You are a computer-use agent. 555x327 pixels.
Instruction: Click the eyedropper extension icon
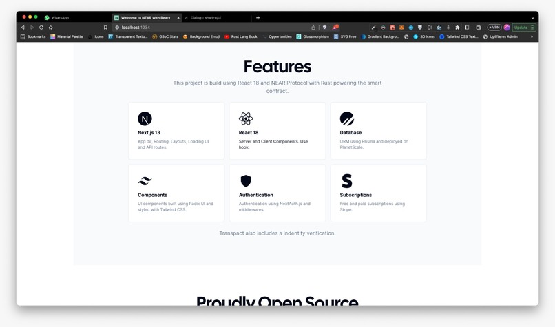pyautogui.click(x=373, y=28)
